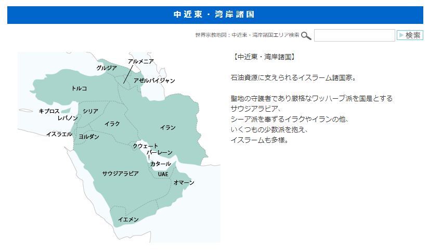The image size is (429, 251).
Task: Open アゼルバイジャン from the map
Action: tap(154, 81)
